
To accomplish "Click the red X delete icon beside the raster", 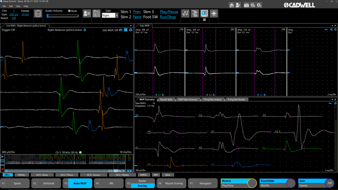I will (3, 169).
